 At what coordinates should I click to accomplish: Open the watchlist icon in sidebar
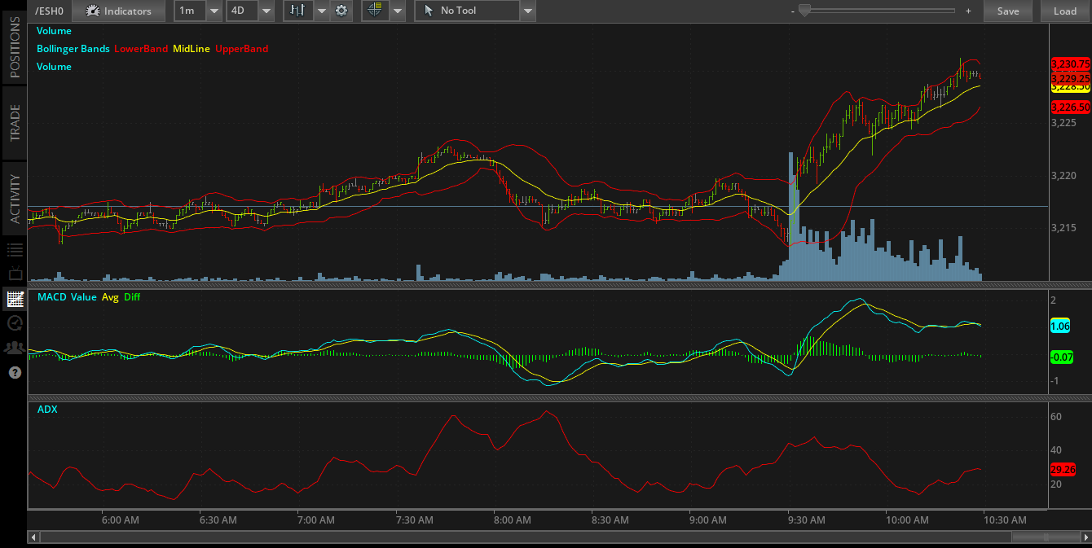click(14, 250)
